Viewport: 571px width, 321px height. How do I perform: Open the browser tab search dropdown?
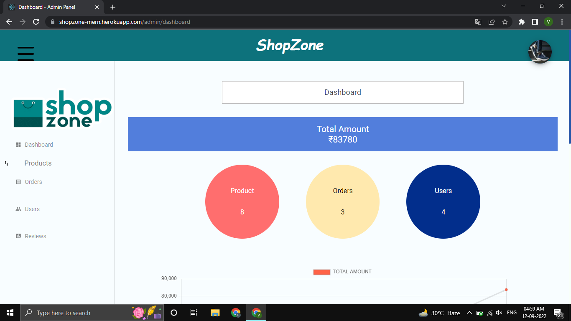(504, 6)
